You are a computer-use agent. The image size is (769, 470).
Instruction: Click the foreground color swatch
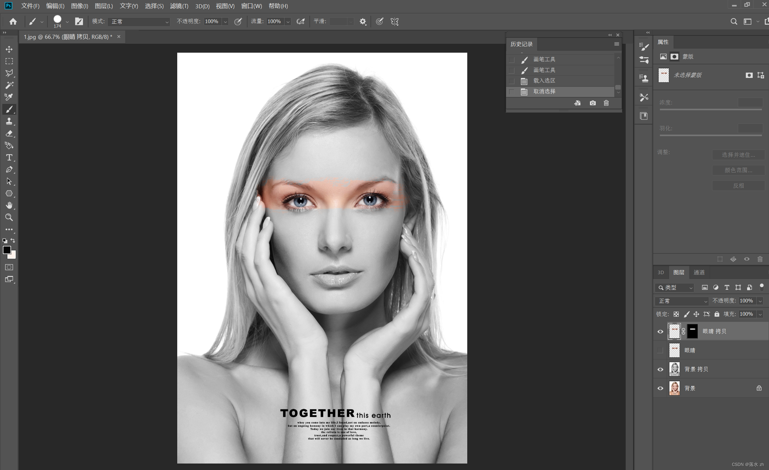pos(6,250)
